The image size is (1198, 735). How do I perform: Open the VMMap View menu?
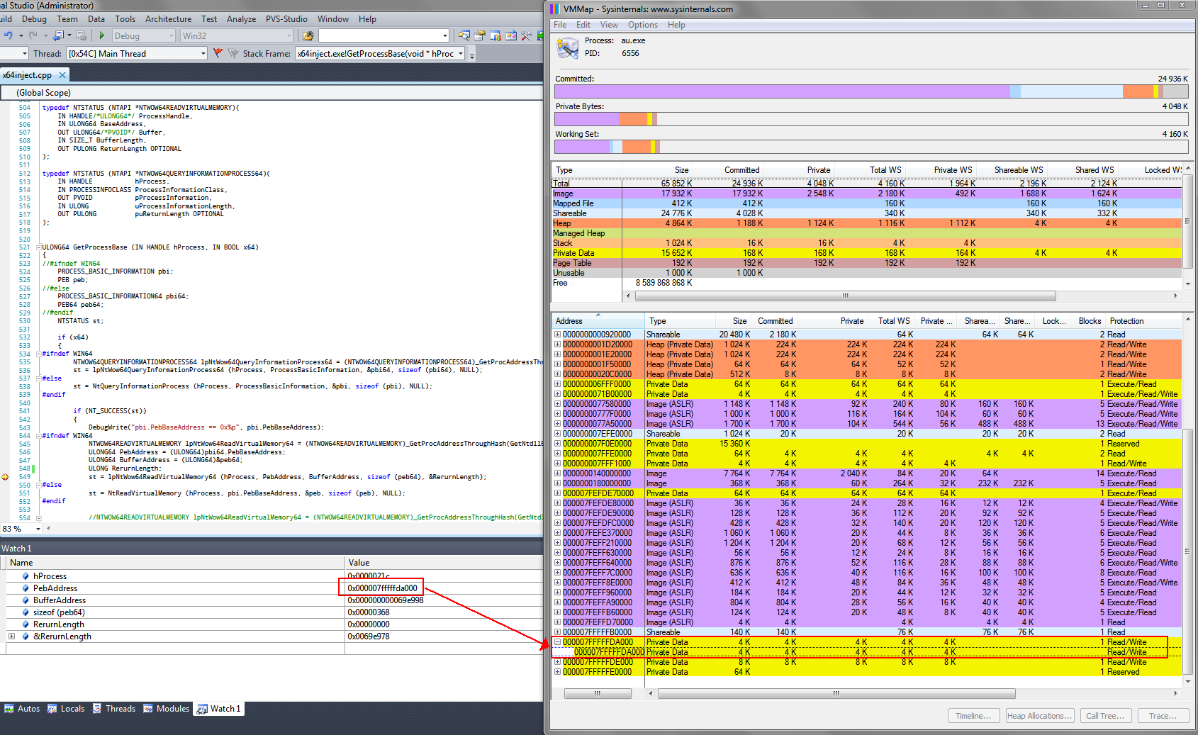[x=609, y=25]
